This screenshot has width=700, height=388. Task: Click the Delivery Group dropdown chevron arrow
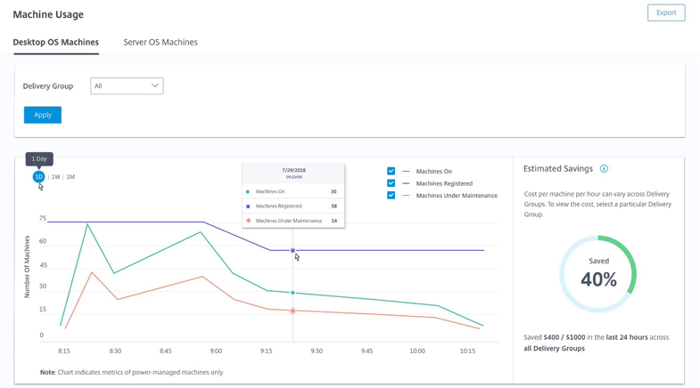point(154,86)
